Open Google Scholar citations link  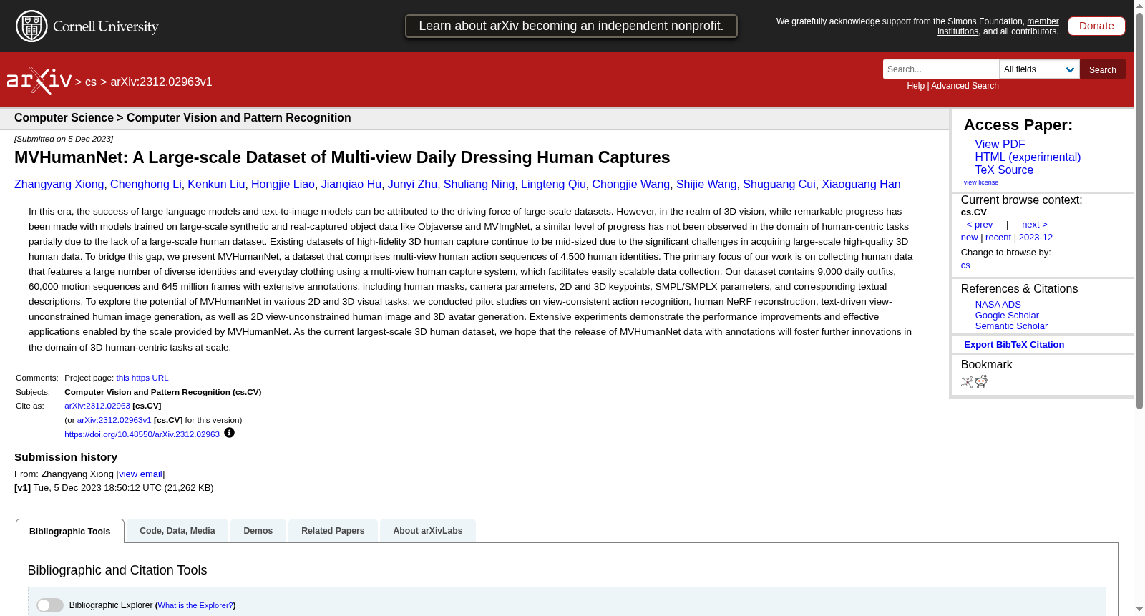coord(1007,316)
